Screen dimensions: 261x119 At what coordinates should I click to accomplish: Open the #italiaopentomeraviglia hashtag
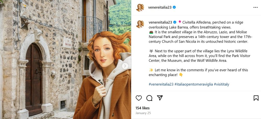(x=193, y=84)
